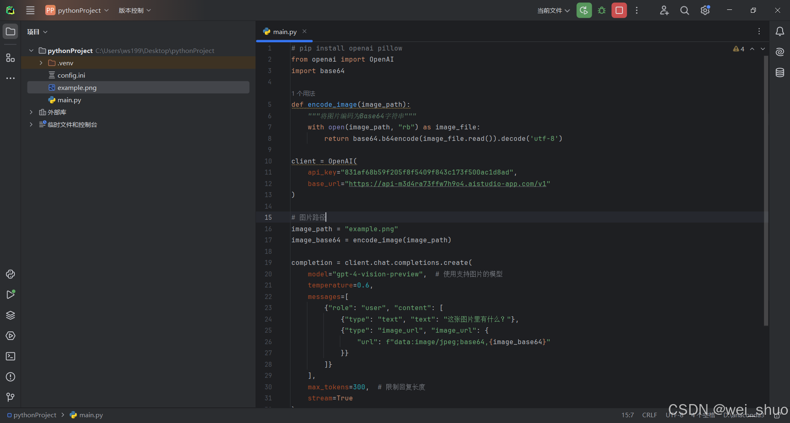Open the pythonProject dropdown in title bar
This screenshot has width=790, height=423.
pos(77,10)
